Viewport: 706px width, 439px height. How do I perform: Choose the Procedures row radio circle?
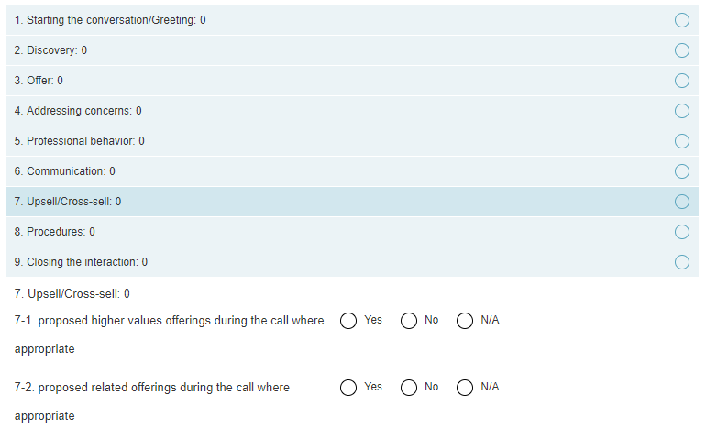[681, 232]
